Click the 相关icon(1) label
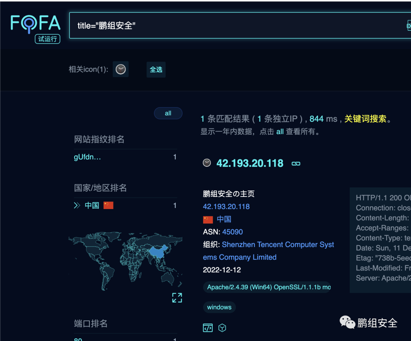 (88, 70)
